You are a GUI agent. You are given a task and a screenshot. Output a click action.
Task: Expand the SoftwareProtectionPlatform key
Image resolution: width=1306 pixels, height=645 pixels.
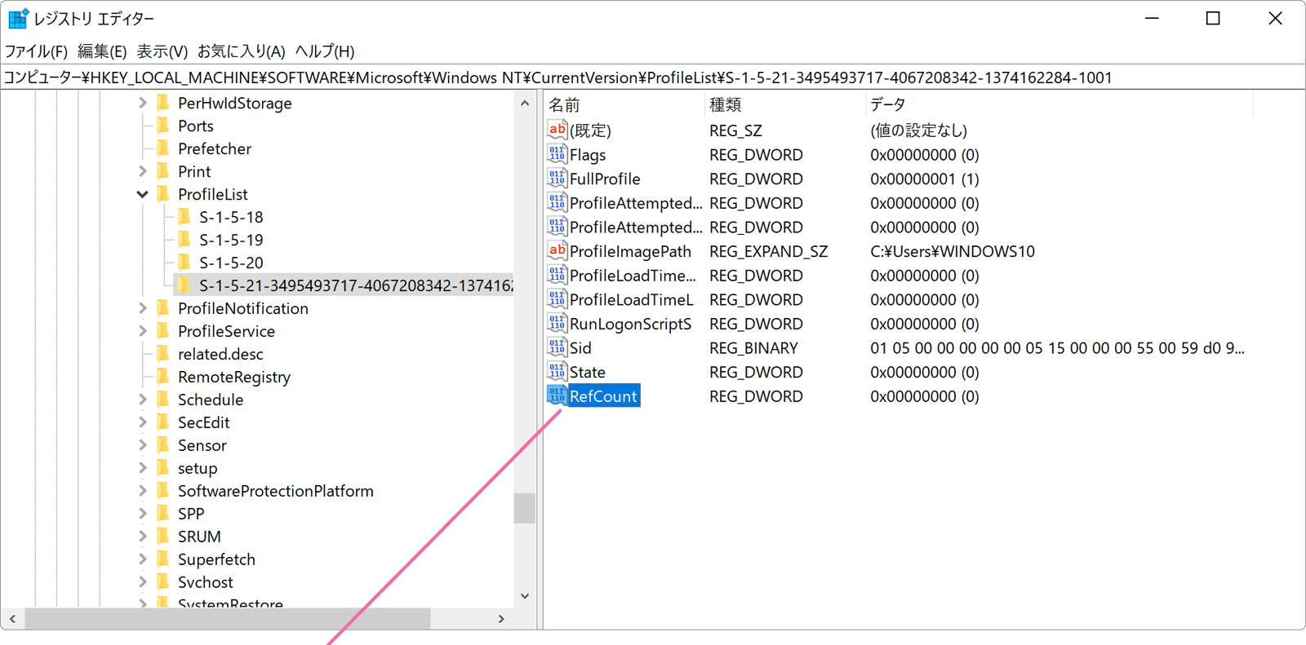click(x=143, y=491)
